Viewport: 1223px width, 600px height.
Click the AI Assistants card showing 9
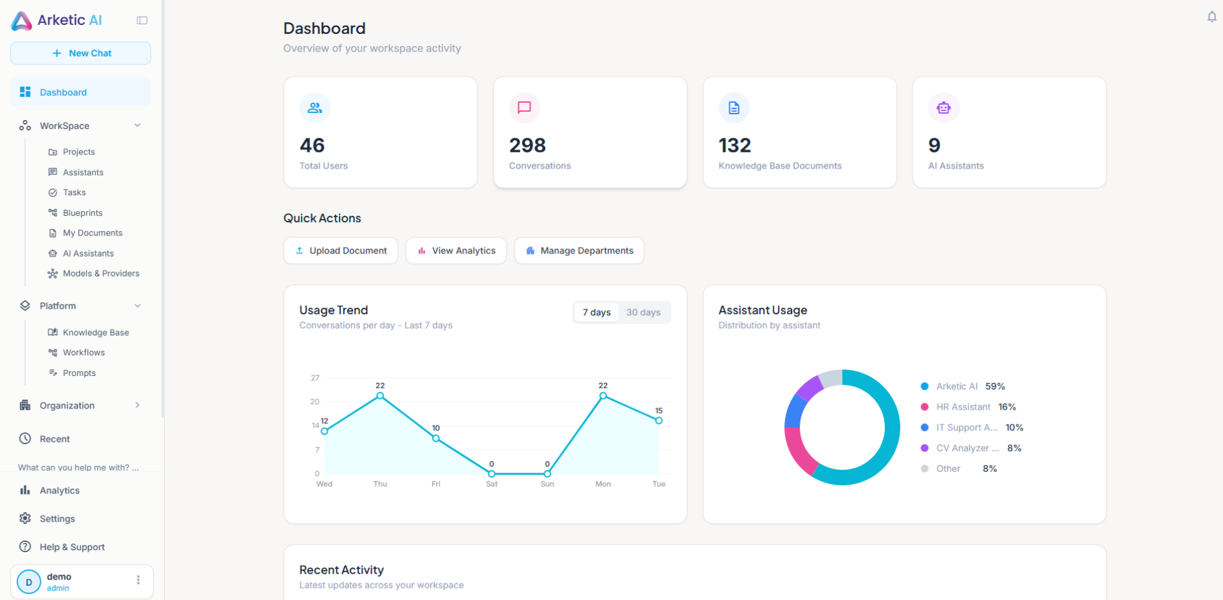point(1009,132)
